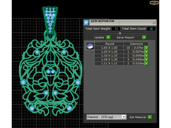Click the 0.010tw weight cell
Viewport: 171px width, 128px height.
pos(139,63)
